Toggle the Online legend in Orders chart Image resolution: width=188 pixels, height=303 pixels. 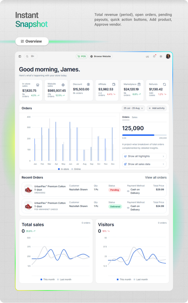pyautogui.click(x=76, y=169)
